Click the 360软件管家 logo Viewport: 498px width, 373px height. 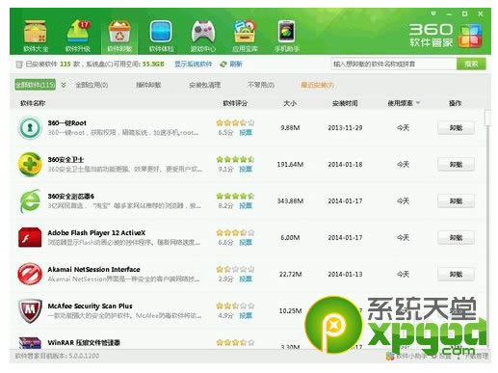[445, 36]
